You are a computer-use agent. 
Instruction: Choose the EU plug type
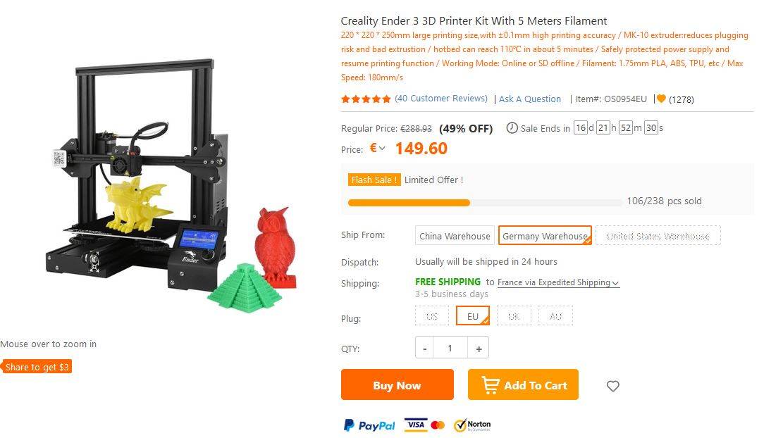(472, 315)
